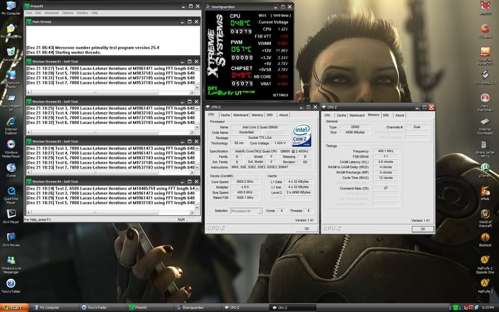Click the iTunes desktop icon
Viewport: 499px width, 312px height.
click(11, 170)
